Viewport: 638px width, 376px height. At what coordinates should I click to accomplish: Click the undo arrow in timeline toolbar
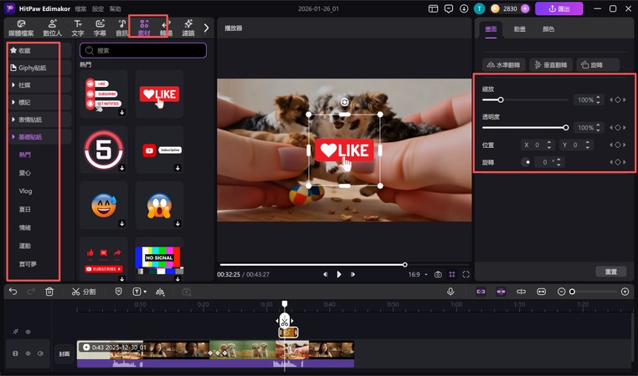click(13, 292)
